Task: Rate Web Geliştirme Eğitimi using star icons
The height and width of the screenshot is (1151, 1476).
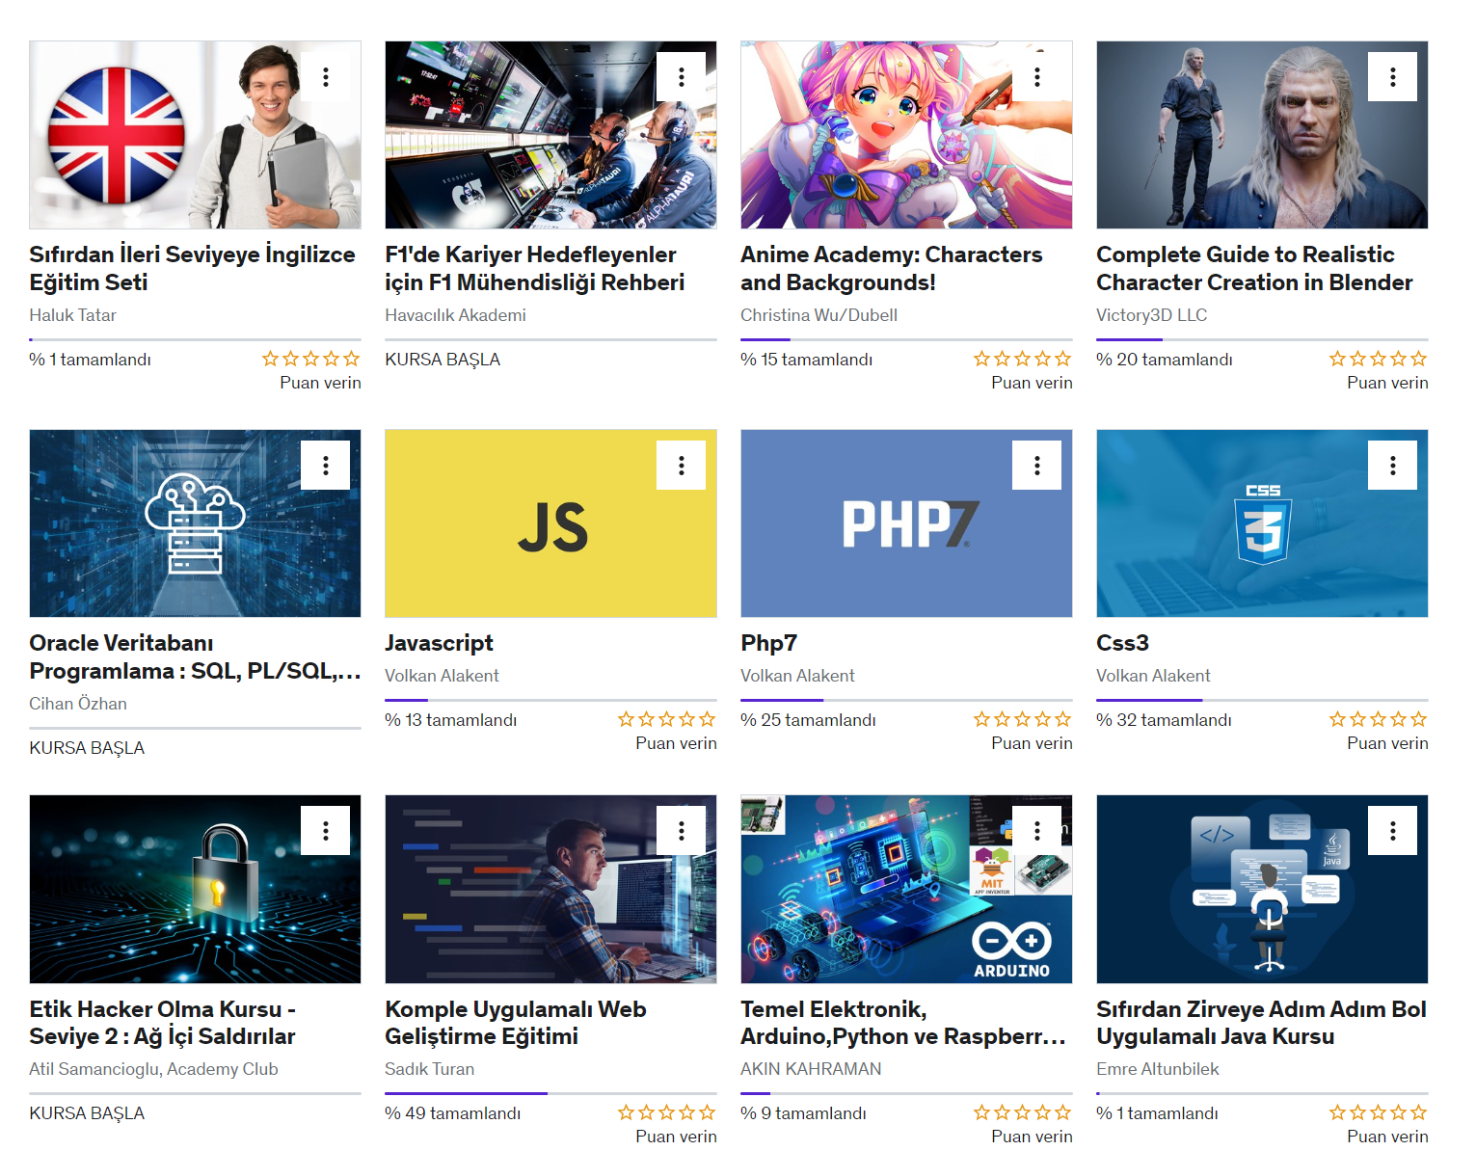Action: [x=667, y=1112]
